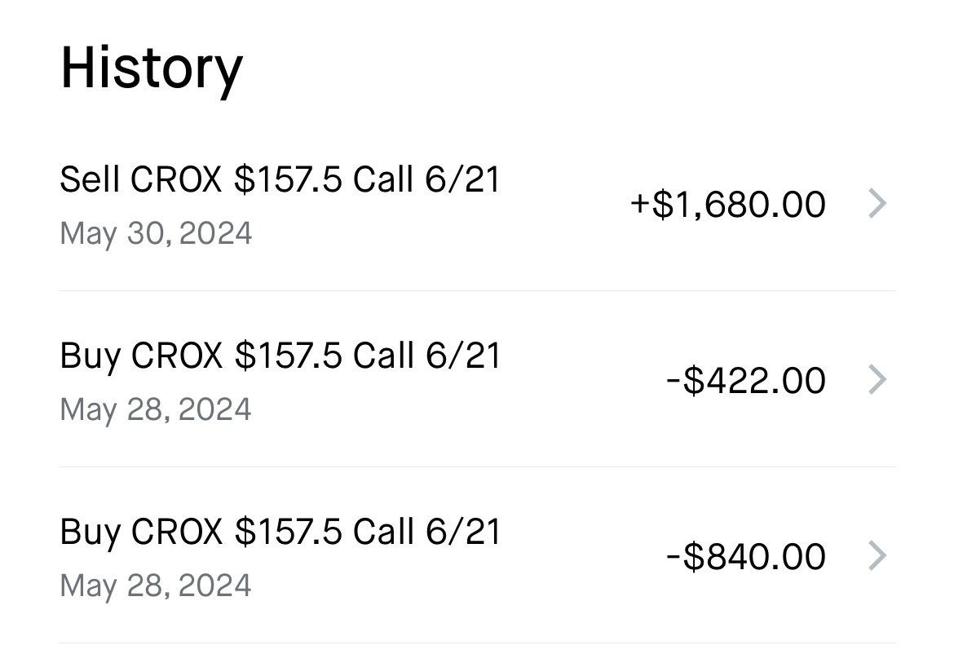Click CROX ticker in the May 30 row
The image size is (954, 663).
(176, 179)
